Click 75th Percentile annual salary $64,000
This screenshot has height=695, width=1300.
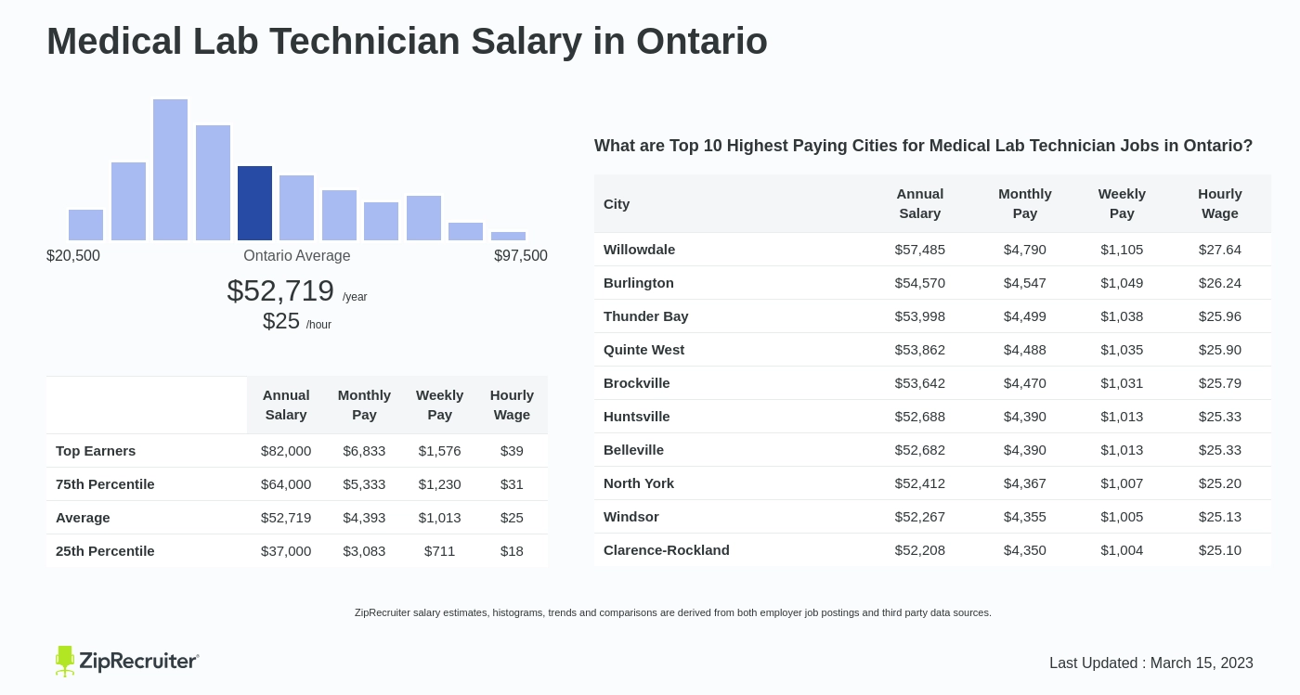pos(286,483)
